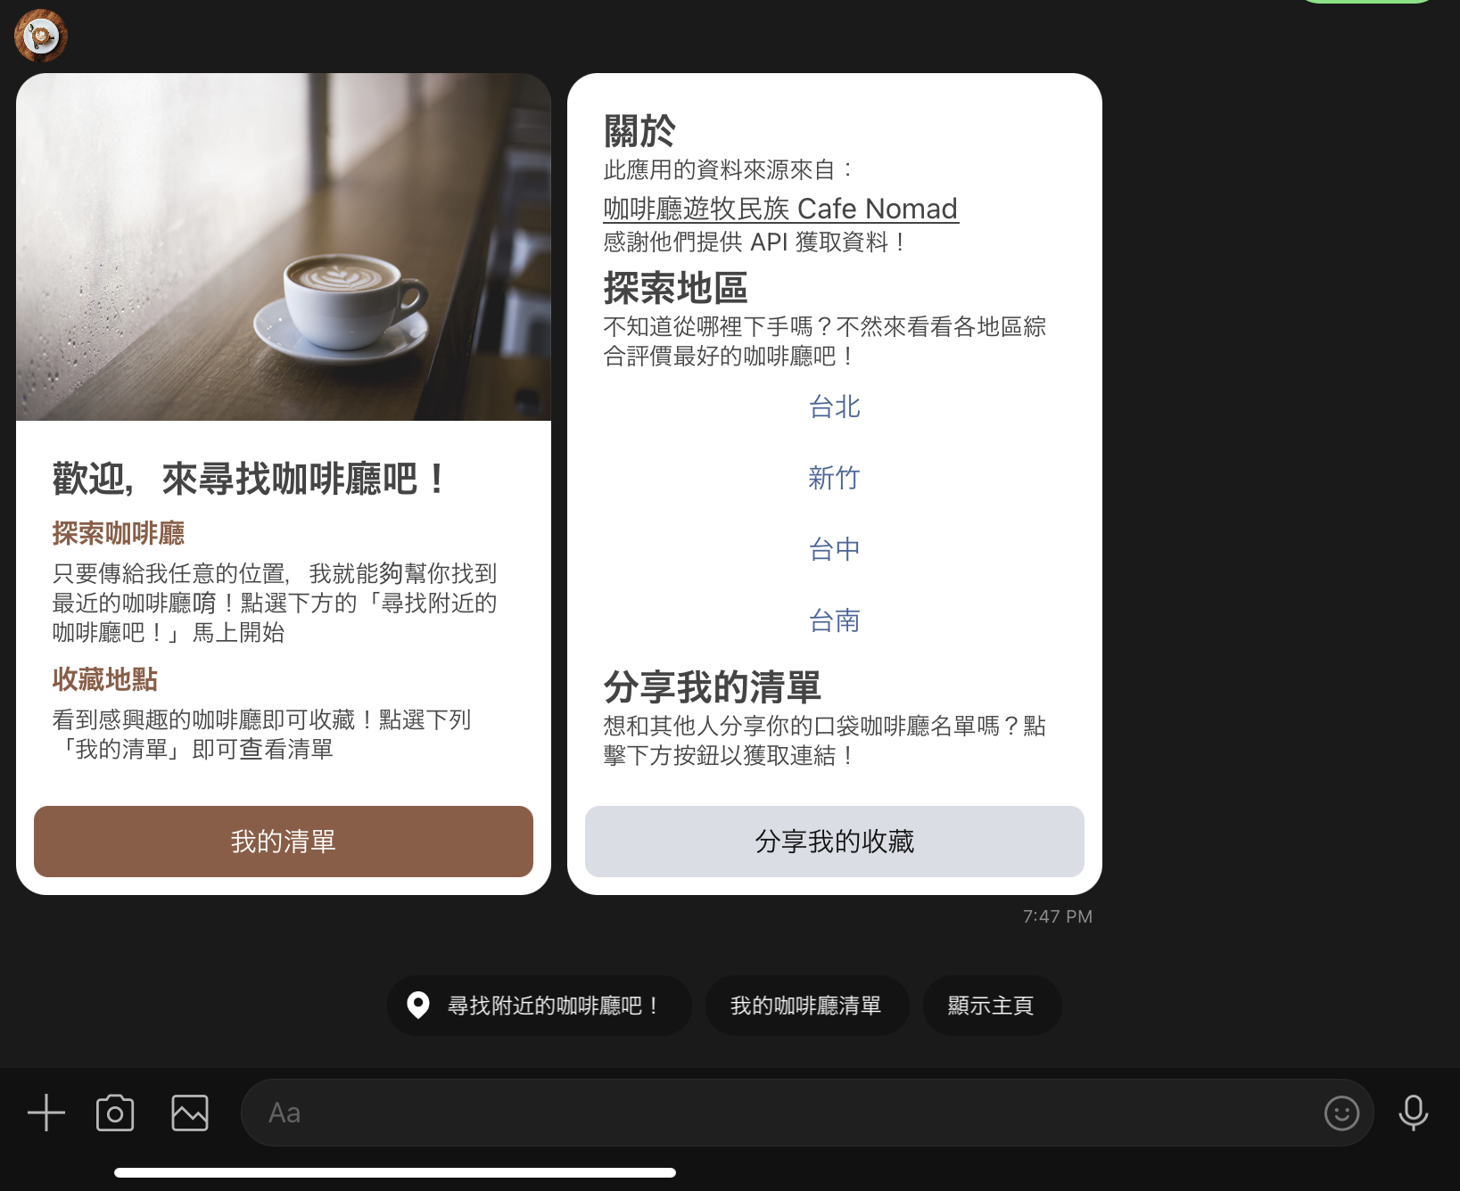Tap the microphone voice message icon
1460x1191 pixels.
(x=1414, y=1113)
